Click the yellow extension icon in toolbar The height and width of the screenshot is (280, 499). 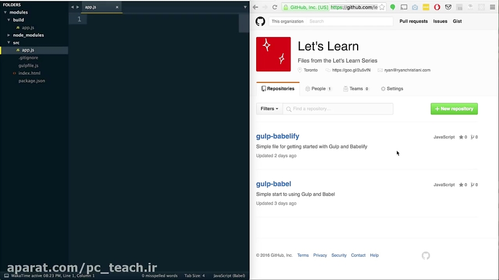pos(426,7)
